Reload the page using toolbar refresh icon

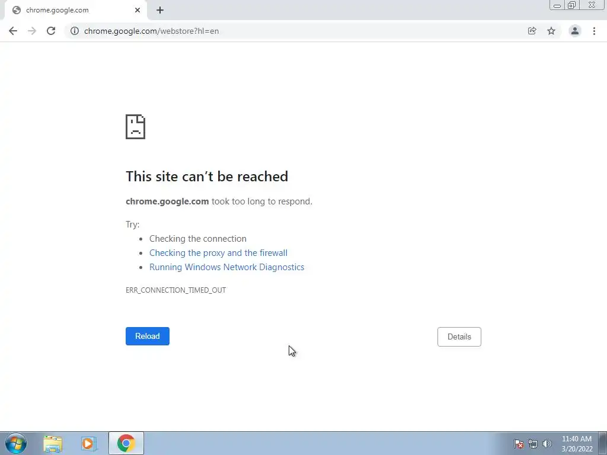51,31
